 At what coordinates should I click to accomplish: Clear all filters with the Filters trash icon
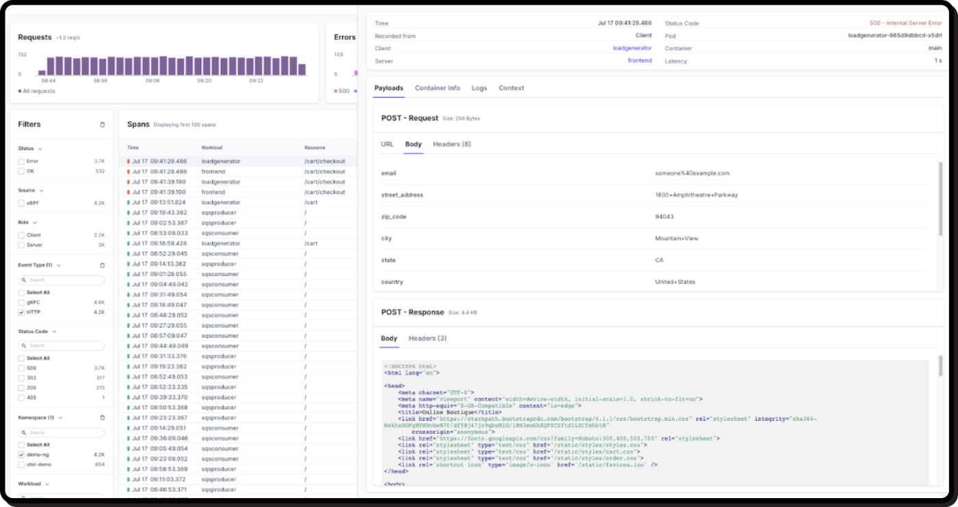[103, 124]
